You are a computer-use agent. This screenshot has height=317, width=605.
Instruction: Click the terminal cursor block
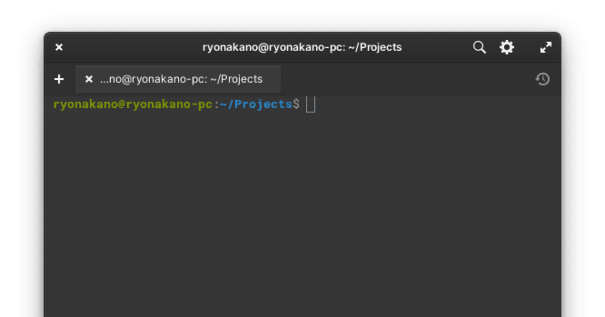[x=311, y=104]
